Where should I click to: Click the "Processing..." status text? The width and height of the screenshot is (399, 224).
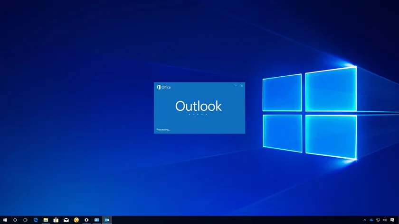[163, 130]
